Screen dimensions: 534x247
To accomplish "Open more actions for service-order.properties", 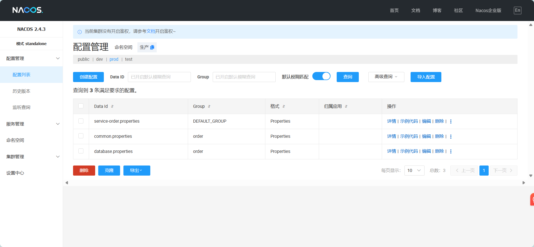I will 451,122.
